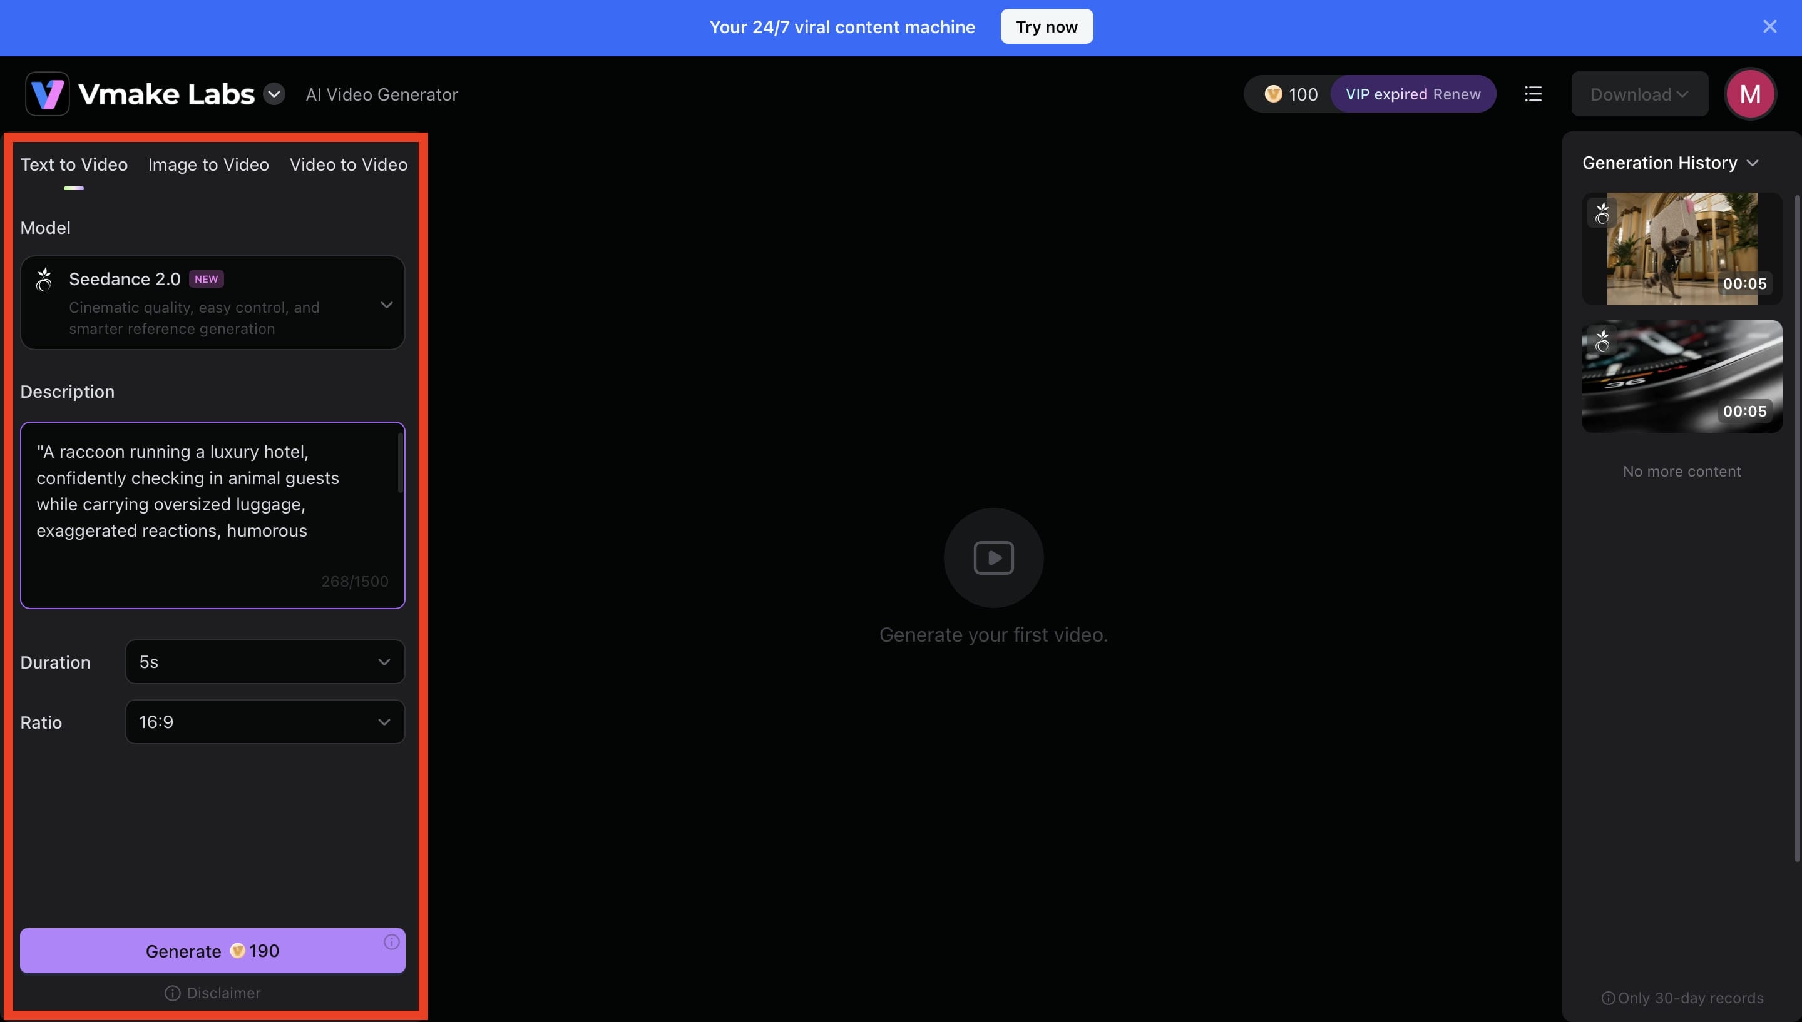Click the 00:05 duration on watch thumbnail
Screen dimensions: 1802x1022
[x=1744, y=412]
